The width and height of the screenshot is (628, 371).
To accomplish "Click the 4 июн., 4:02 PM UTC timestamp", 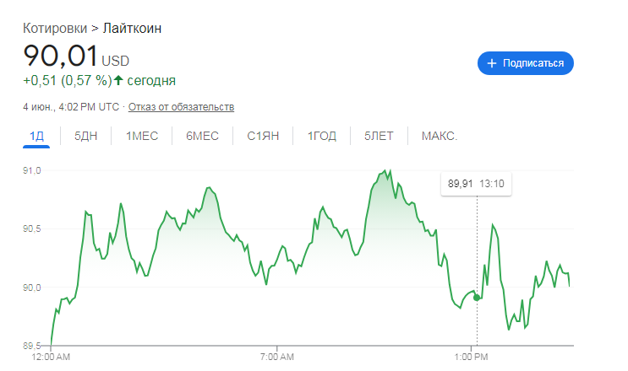I will [71, 107].
